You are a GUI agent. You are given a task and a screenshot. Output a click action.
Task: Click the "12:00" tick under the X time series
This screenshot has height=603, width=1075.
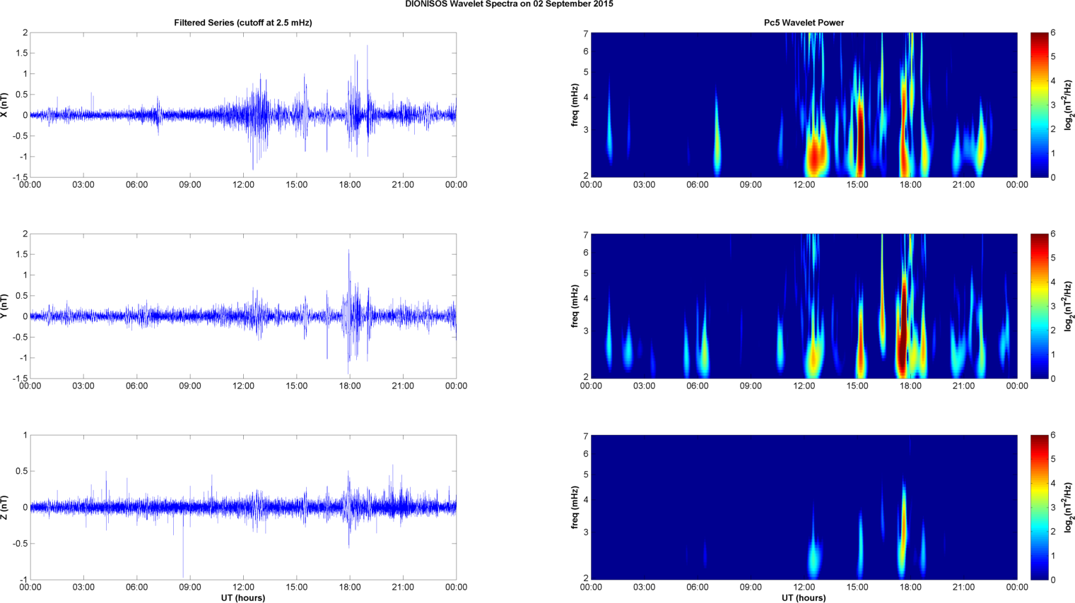[x=243, y=185]
